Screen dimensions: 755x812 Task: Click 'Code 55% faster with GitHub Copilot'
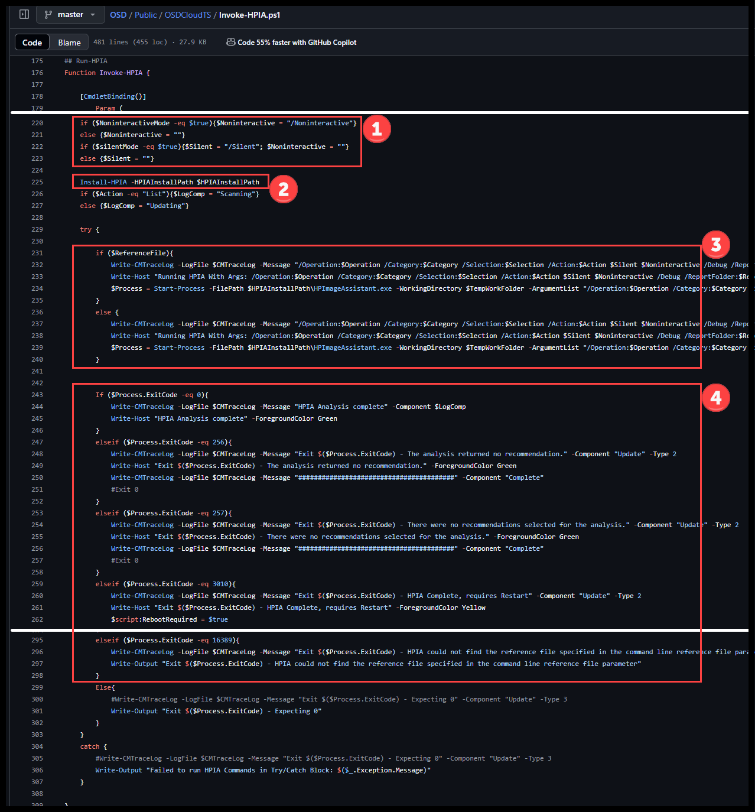click(298, 42)
